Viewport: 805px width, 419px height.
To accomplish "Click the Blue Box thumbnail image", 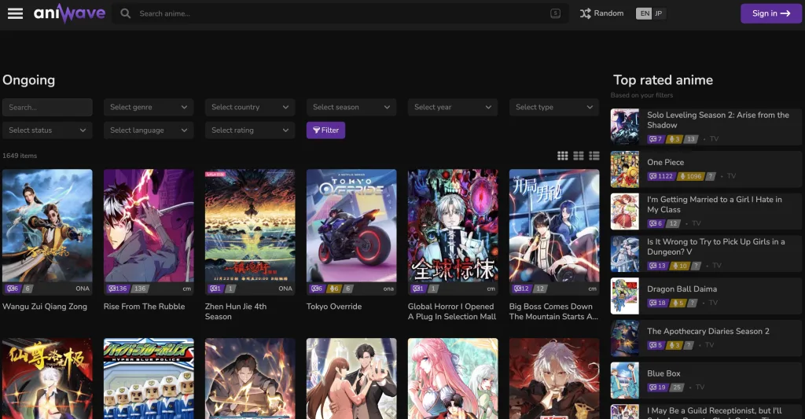I will pos(625,380).
